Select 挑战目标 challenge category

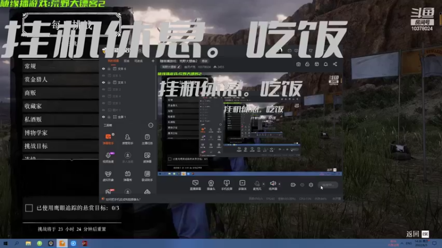tap(61, 146)
